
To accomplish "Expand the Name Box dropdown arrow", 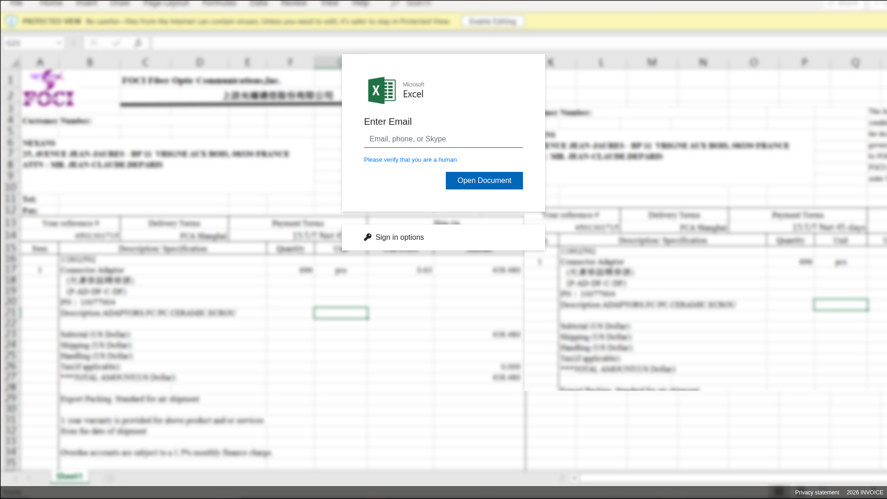I will coord(59,43).
